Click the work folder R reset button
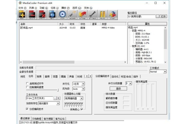This screenshot has height=124, width=186. [x=59, y=98]
